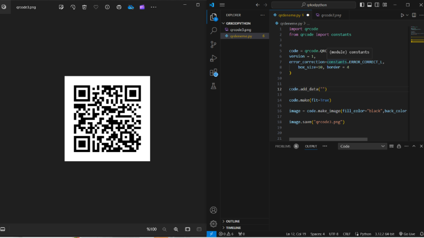Print the image from Photos toolbar
The image size is (424, 238).
[119, 7]
